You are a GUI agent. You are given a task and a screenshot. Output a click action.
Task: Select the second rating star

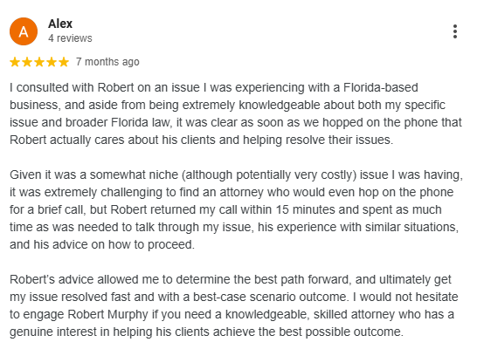click(27, 62)
